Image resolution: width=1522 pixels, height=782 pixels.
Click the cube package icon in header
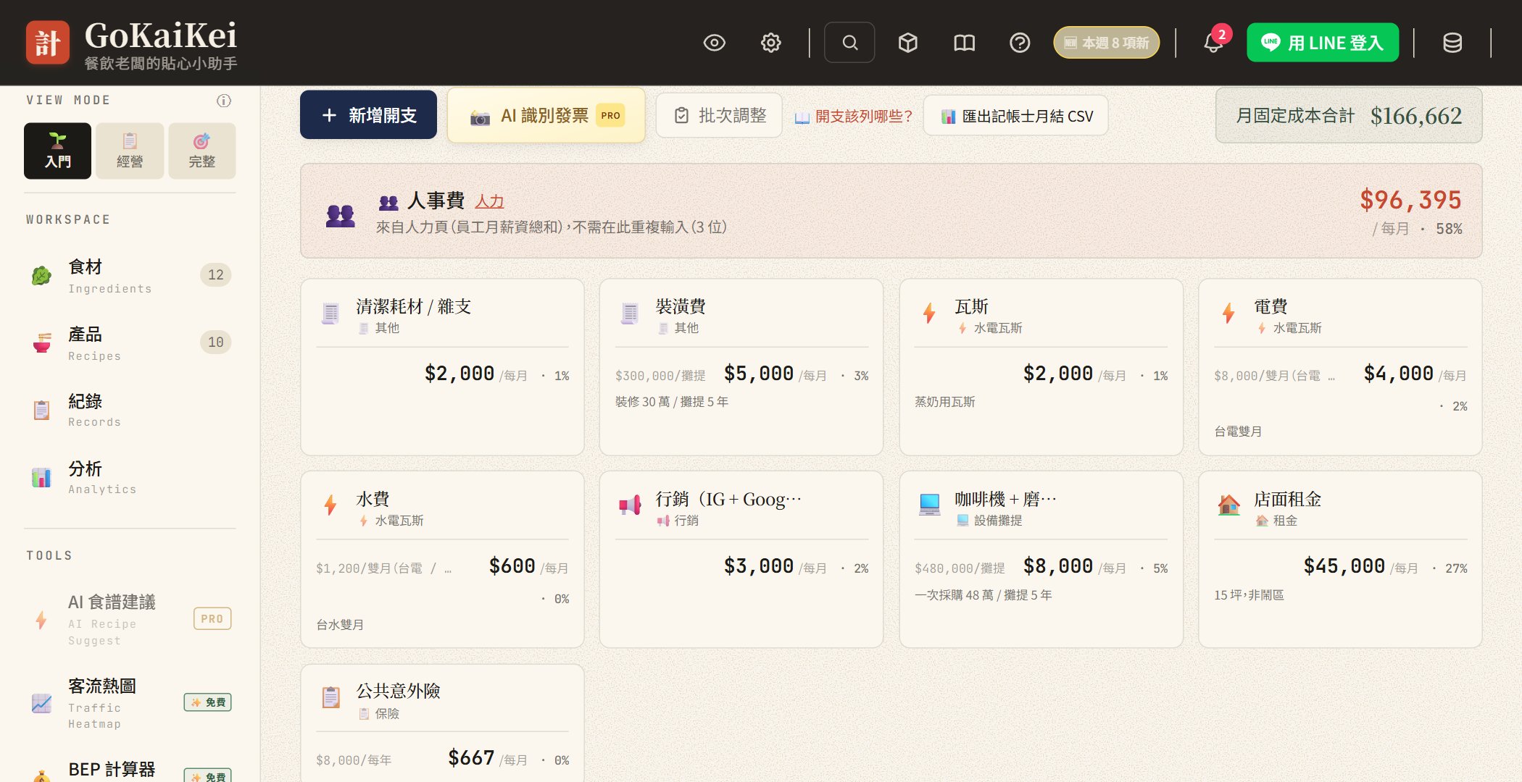tap(908, 43)
